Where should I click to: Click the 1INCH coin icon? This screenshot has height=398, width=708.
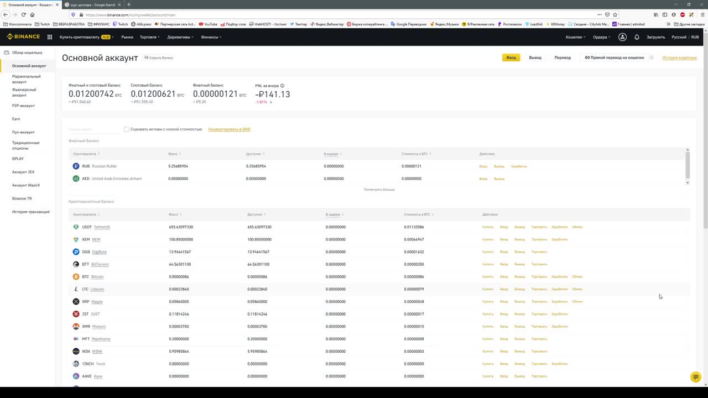76,364
